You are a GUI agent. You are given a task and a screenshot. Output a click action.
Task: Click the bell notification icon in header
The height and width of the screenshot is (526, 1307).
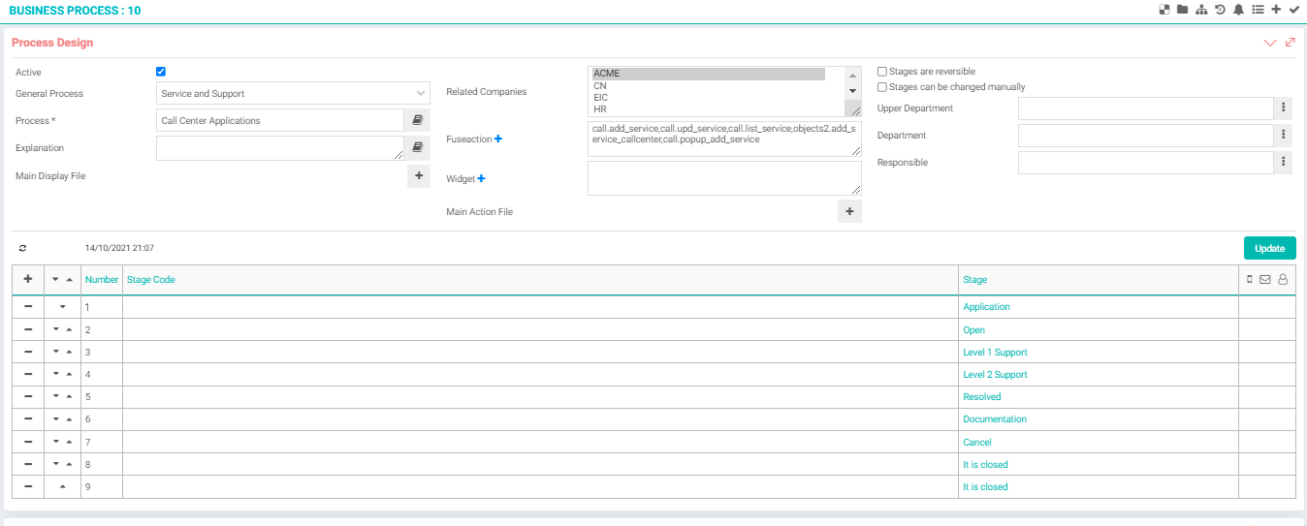click(1238, 10)
